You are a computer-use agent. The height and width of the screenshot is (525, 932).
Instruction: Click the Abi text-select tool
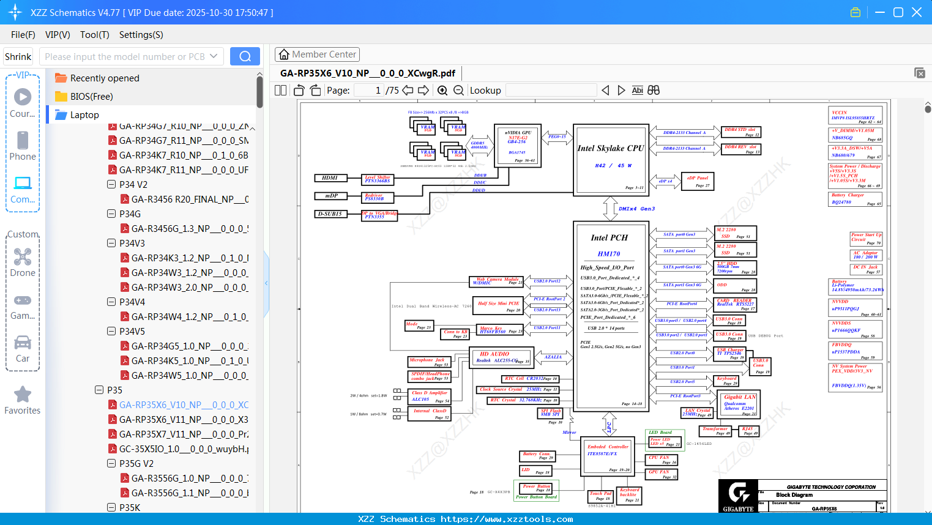pos(637,90)
